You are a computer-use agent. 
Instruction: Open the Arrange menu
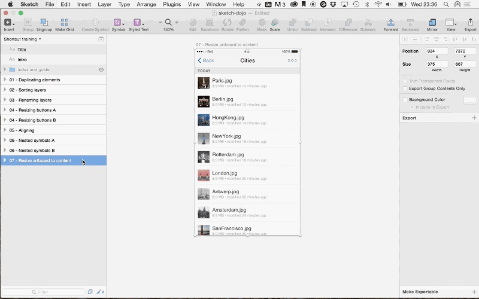click(146, 4)
